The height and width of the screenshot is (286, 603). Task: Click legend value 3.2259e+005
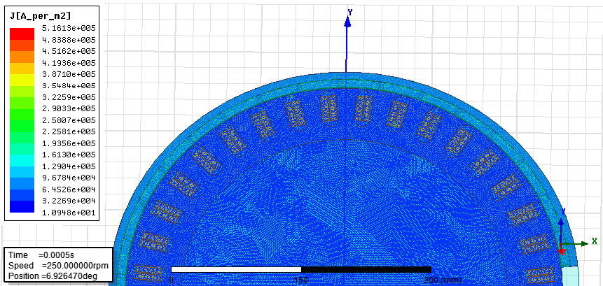tap(69, 96)
